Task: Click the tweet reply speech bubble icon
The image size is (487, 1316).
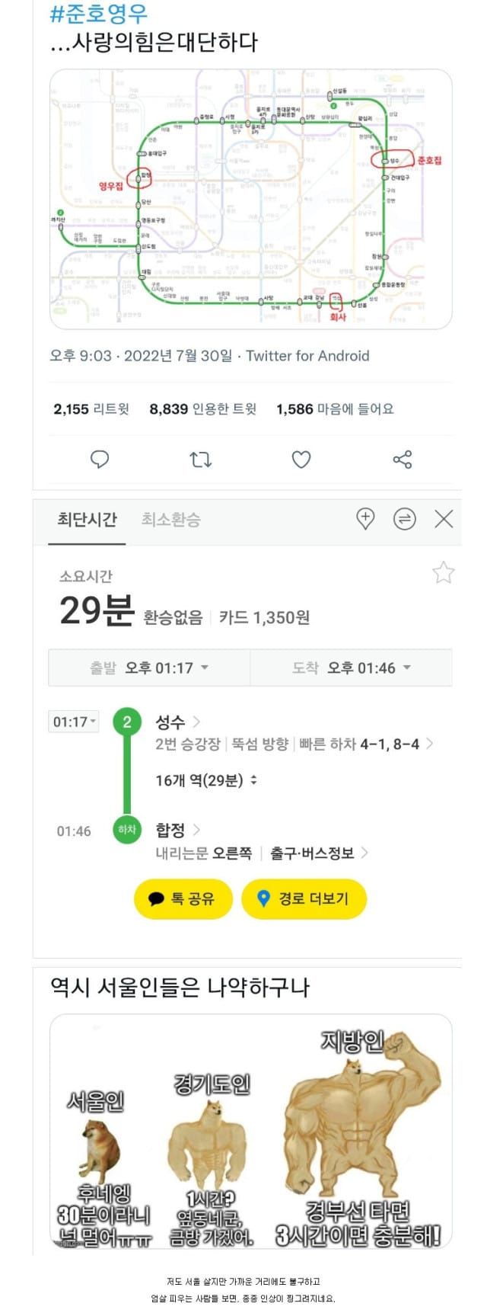Action: (100, 459)
